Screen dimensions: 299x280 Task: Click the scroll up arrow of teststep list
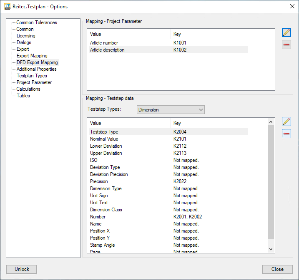271,122
